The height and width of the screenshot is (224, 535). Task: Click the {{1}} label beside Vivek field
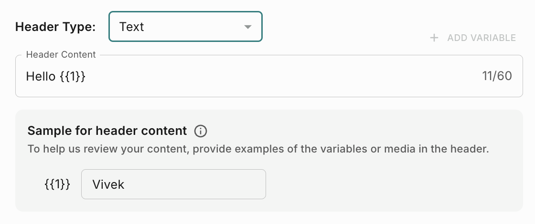[x=57, y=184]
